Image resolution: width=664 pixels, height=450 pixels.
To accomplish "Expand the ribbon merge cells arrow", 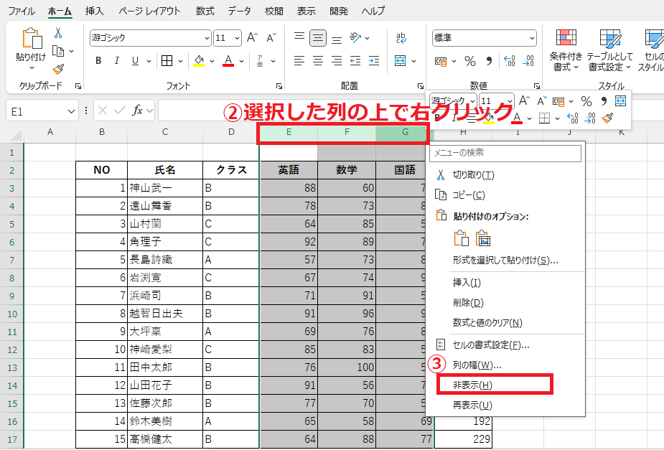I will coord(413,62).
